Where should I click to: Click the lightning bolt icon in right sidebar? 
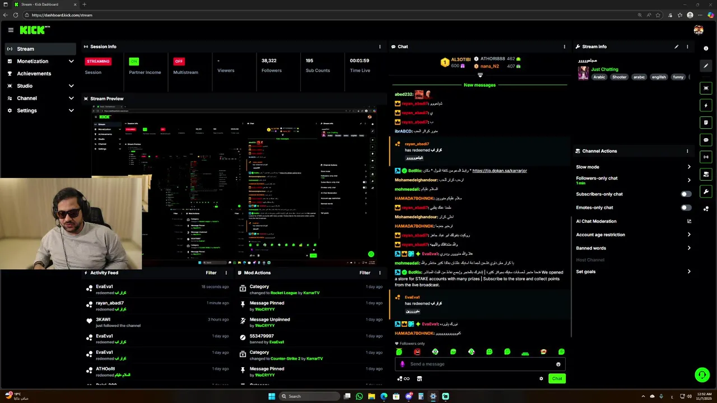pyautogui.click(x=706, y=105)
